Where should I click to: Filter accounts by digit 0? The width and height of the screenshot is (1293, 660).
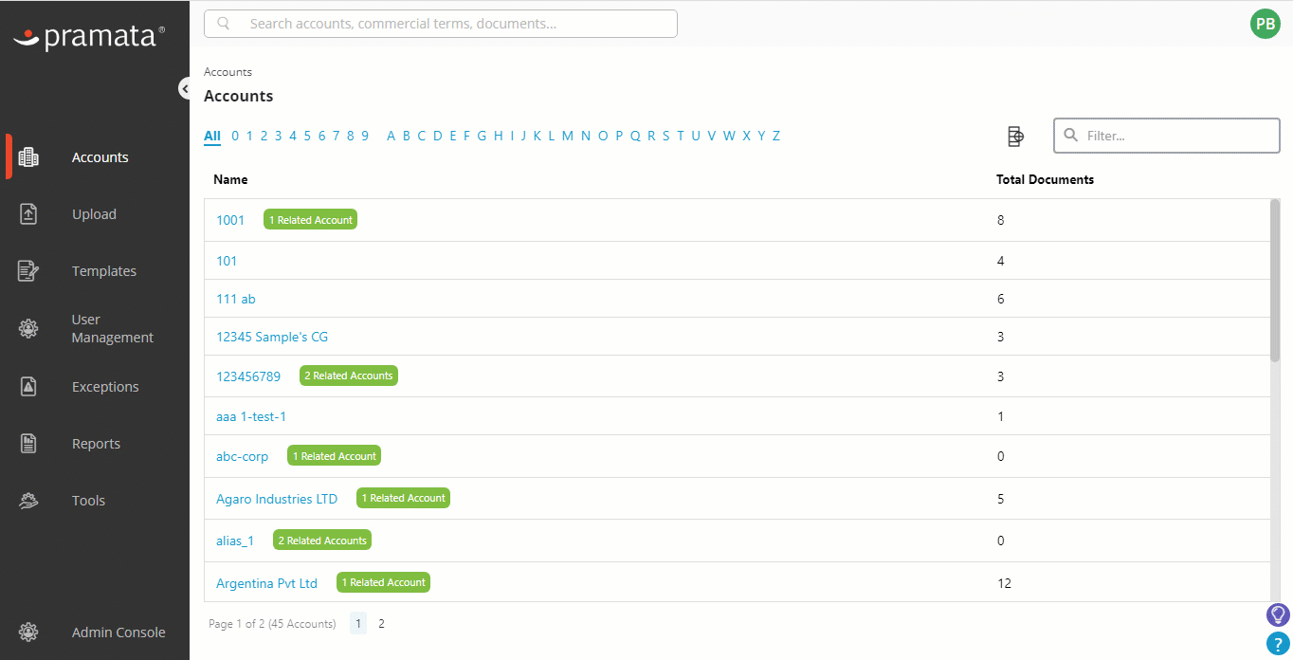[235, 136]
